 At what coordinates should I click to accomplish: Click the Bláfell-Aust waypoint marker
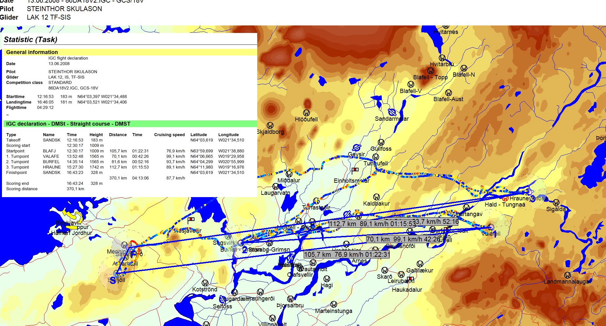(448, 93)
